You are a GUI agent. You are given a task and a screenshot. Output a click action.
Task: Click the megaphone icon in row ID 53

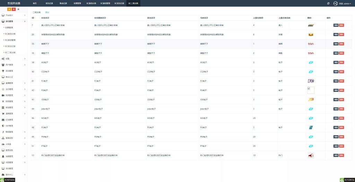click(311, 155)
